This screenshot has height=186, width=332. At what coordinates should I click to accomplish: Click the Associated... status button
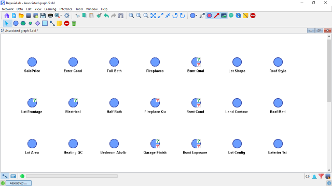[x=19, y=183]
